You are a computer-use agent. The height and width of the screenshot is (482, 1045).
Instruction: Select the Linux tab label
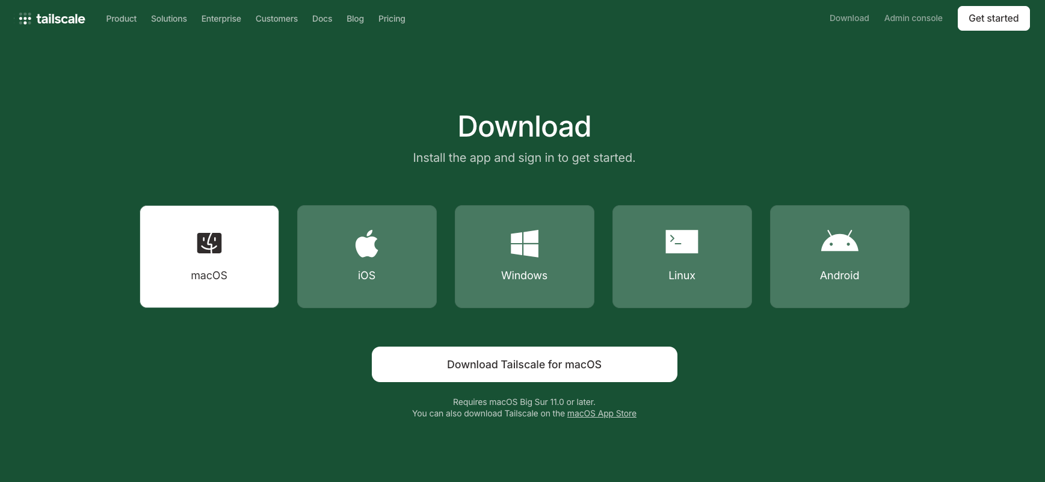(682, 276)
